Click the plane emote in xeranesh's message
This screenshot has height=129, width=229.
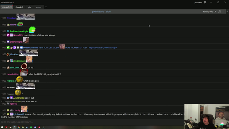pos(25,86)
